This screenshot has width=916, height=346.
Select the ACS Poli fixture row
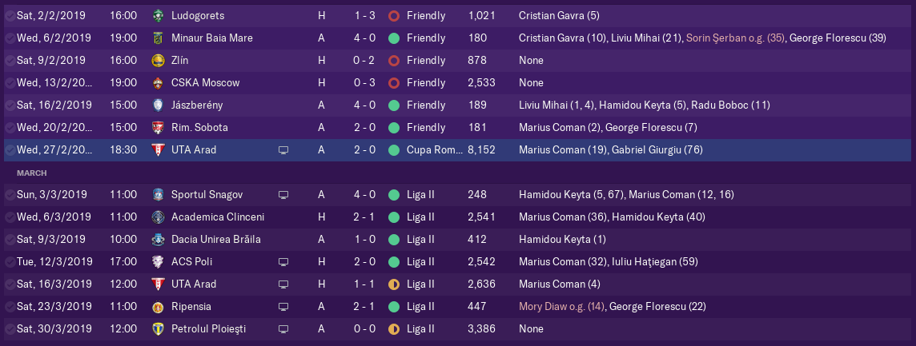pos(457,262)
